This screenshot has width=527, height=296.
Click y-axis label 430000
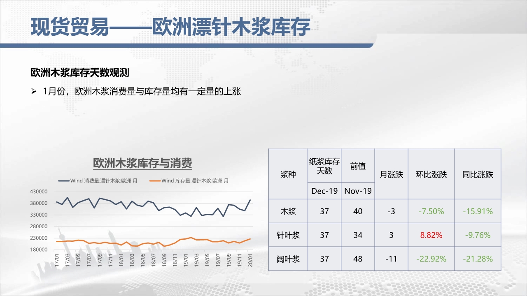[x=39, y=192]
